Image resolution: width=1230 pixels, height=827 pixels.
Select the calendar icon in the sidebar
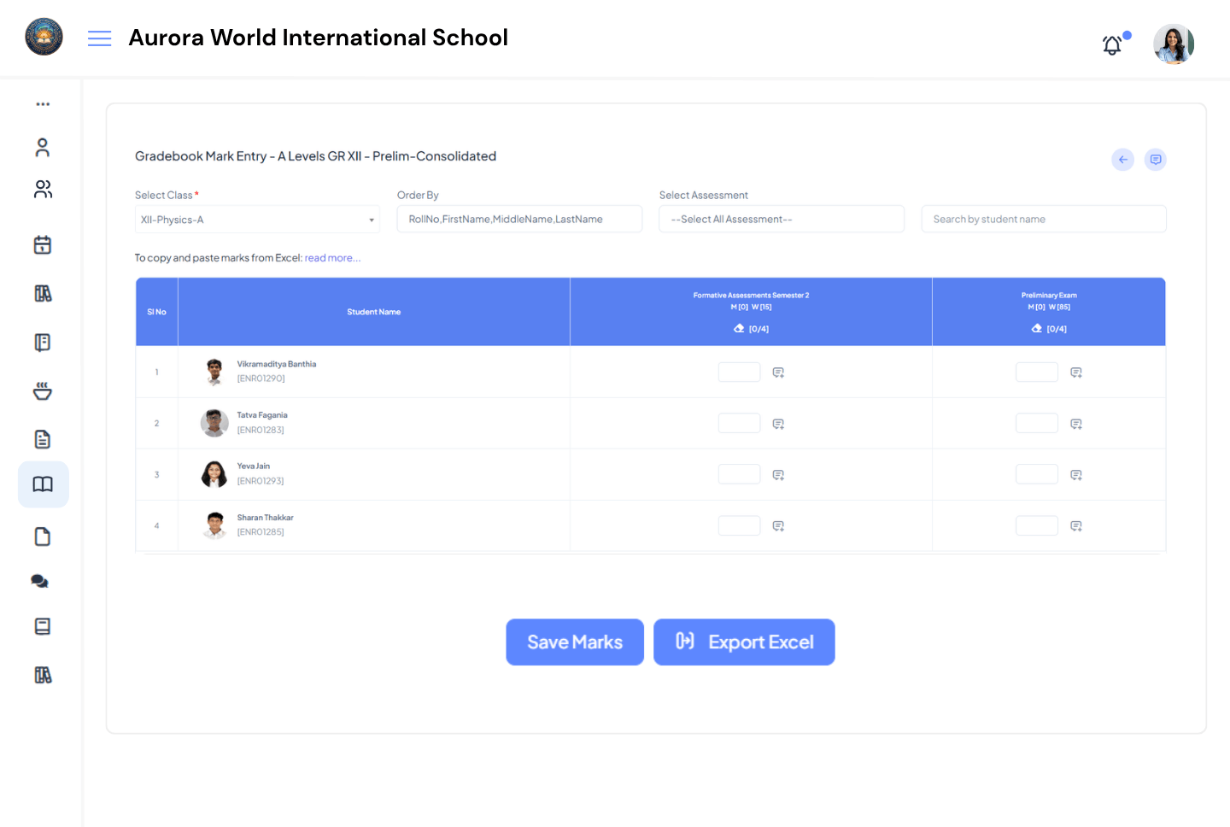(43, 244)
